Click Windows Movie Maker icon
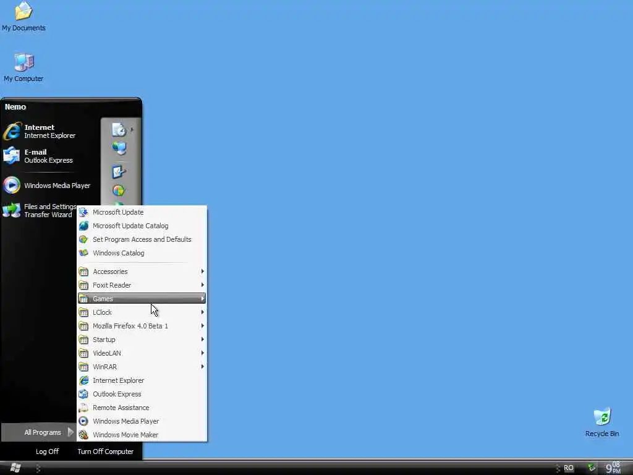Screen dimensions: 633x475 [x=83, y=435]
